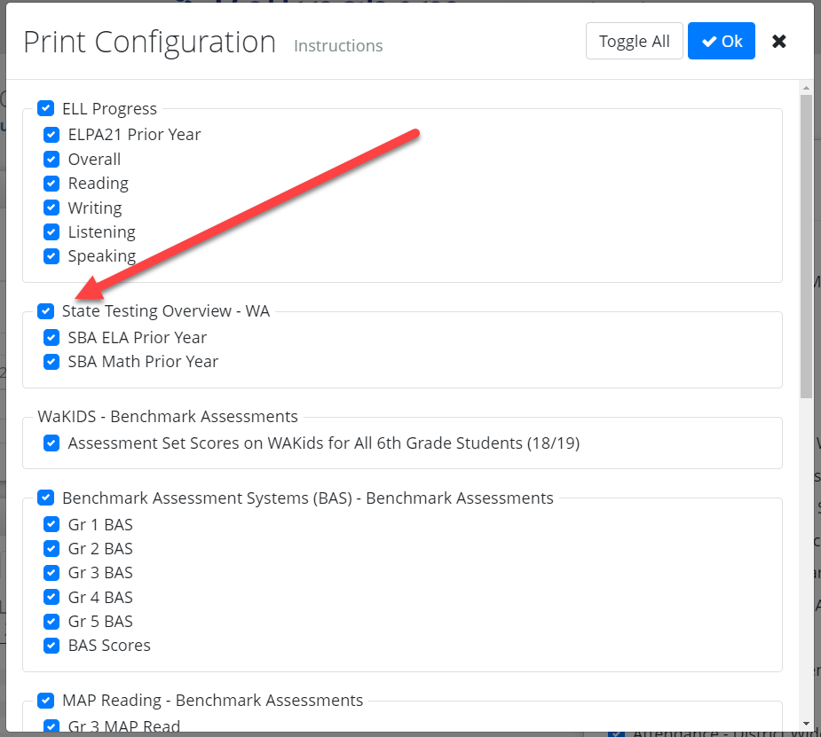Click the dialog vertical scrollbar thumb
The image size is (821, 737).
(806, 247)
